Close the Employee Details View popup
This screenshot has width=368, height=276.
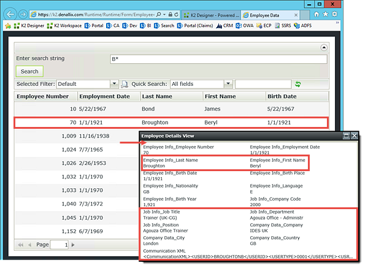[x=354, y=136]
